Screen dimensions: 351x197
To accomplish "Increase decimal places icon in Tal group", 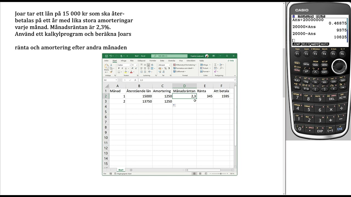I will point(160,72).
